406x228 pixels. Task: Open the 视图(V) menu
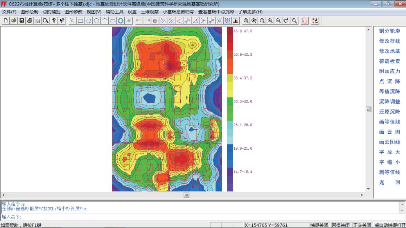pyautogui.click(x=93, y=12)
